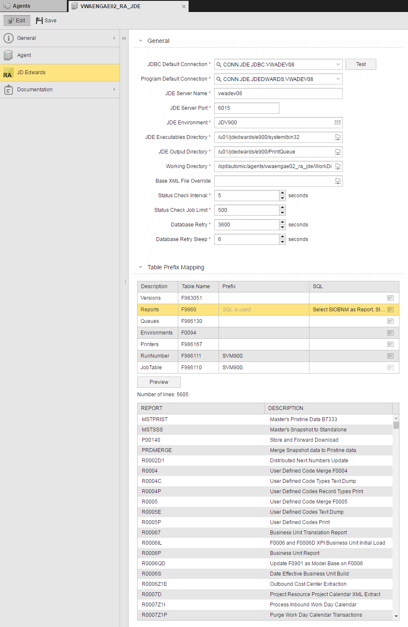Click the DESCRIPTION column header in results
This screenshot has width=408, height=627.
click(x=329, y=408)
